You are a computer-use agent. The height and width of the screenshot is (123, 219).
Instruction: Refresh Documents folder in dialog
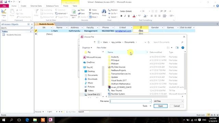149,42
